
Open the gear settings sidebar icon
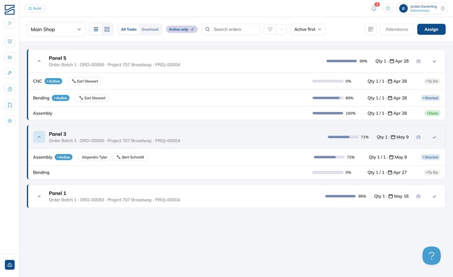[x=10, y=121]
